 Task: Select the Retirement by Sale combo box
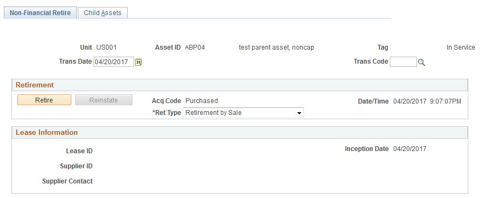point(243,113)
